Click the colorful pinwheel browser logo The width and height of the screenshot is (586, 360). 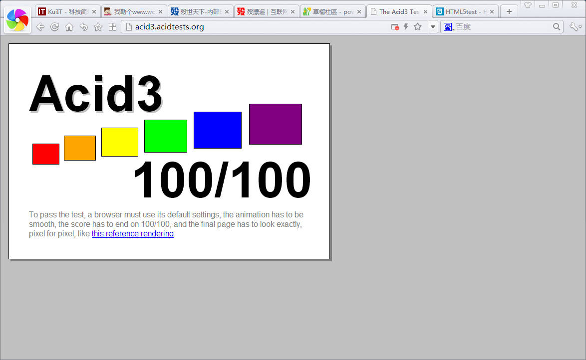[17, 20]
